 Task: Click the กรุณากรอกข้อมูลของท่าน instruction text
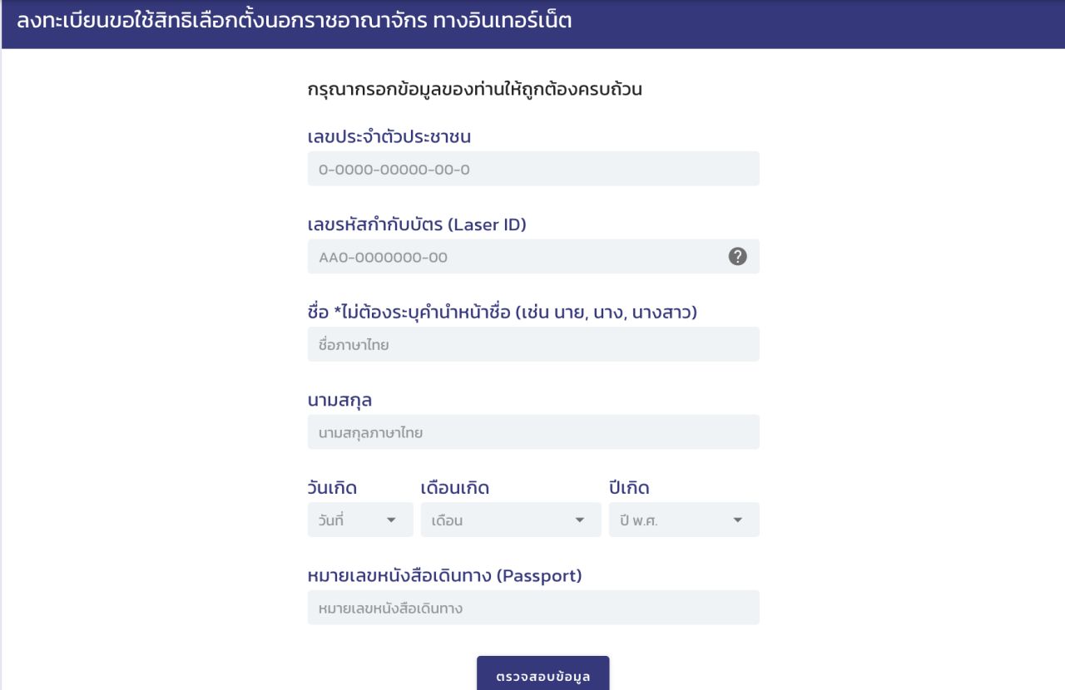pyautogui.click(x=475, y=90)
